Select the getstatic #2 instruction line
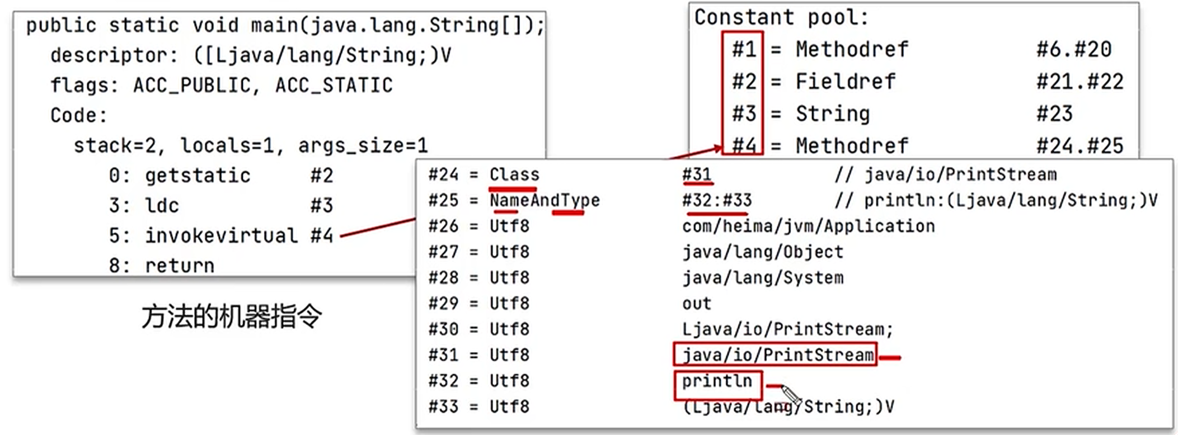 point(221,176)
